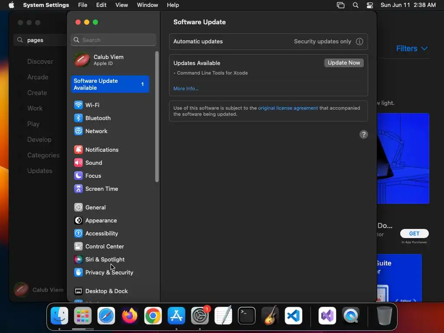Image resolution: width=444 pixels, height=333 pixels.
Task: Open App Store icon in Dock
Action: tap(176, 316)
